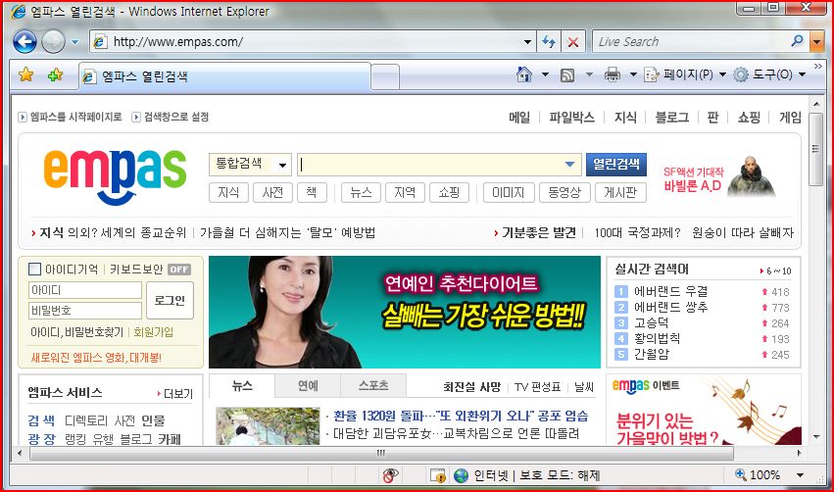Open a new blank tab
The width and height of the screenshot is (834, 492).
pyautogui.click(x=385, y=77)
